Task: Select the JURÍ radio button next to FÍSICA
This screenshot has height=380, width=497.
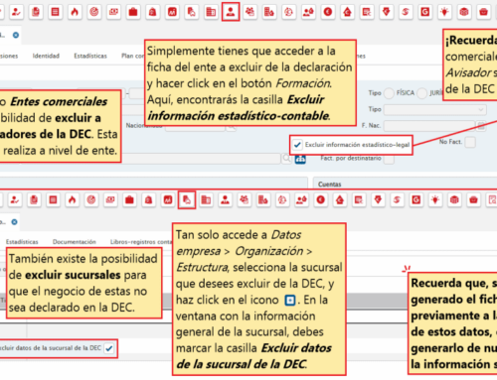Action: pyautogui.click(x=421, y=93)
